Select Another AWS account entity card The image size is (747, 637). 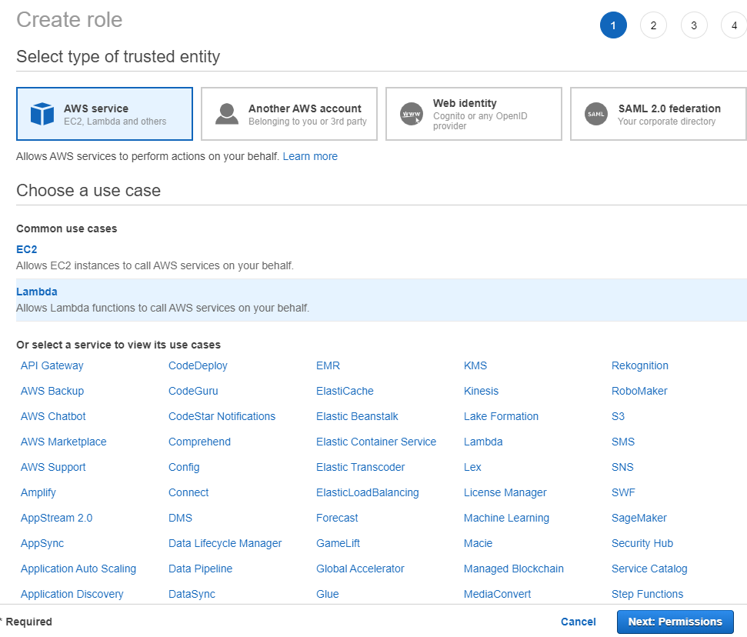pyautogui.click(x=289, y=114)
